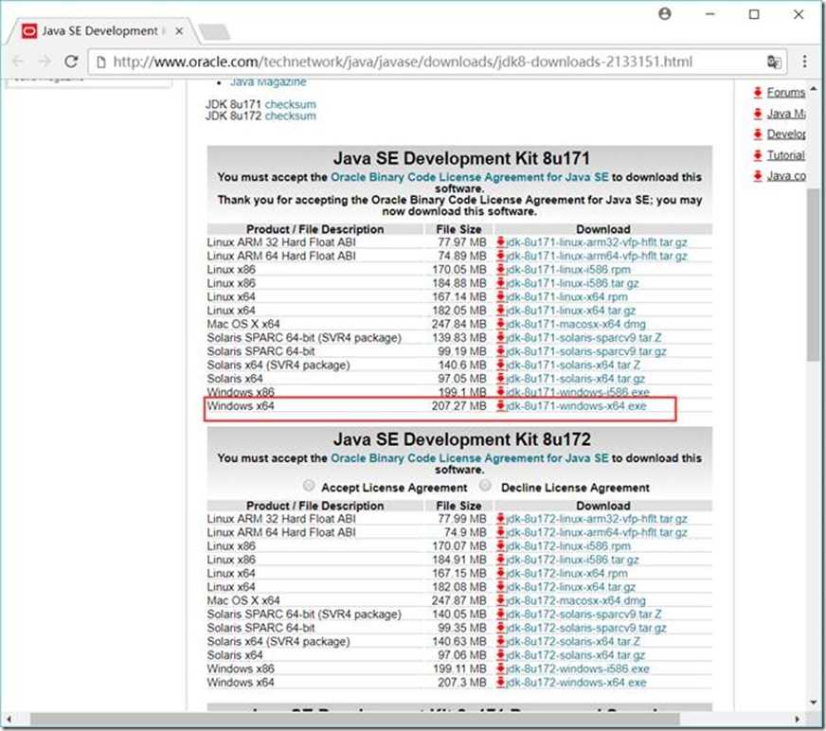Click the 207.27 MB file size cell
The height and width of the screenshot is (731, 826).
point(458,406)
